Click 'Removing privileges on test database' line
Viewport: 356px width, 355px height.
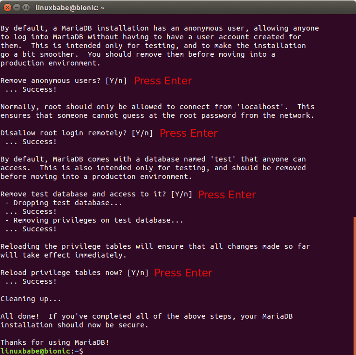[95, 220]
